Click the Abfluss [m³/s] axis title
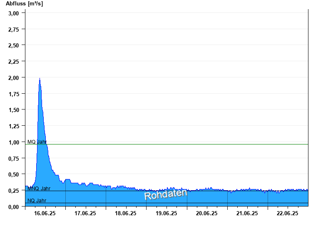 click(x=24, y=4)
